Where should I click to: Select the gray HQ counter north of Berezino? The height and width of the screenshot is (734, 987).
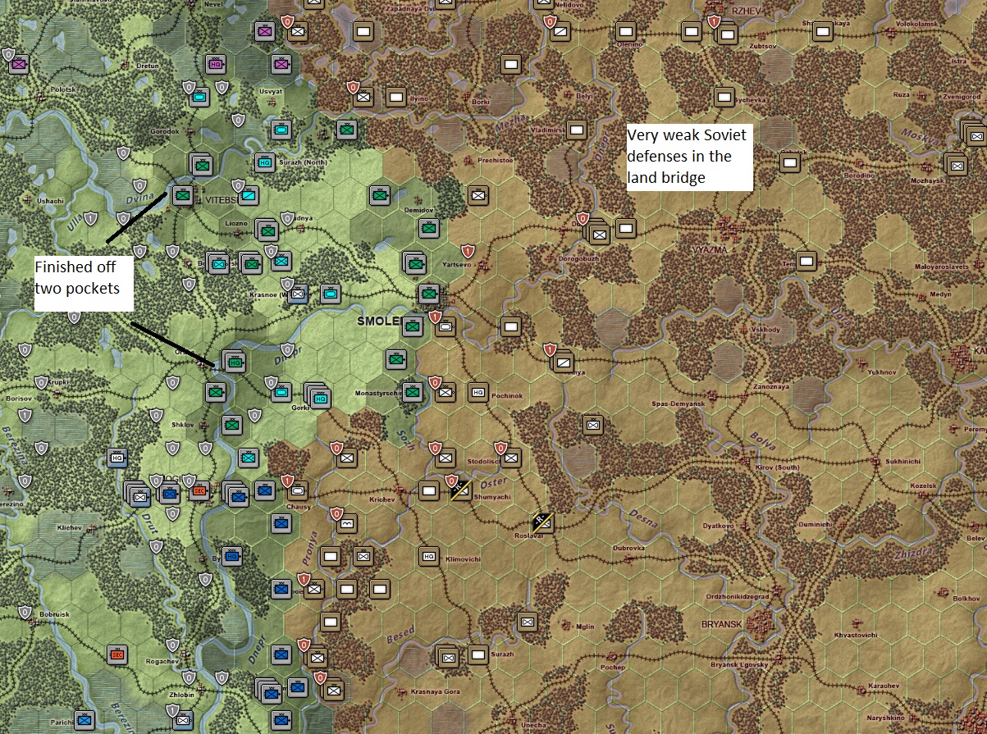tap(117, 458)
